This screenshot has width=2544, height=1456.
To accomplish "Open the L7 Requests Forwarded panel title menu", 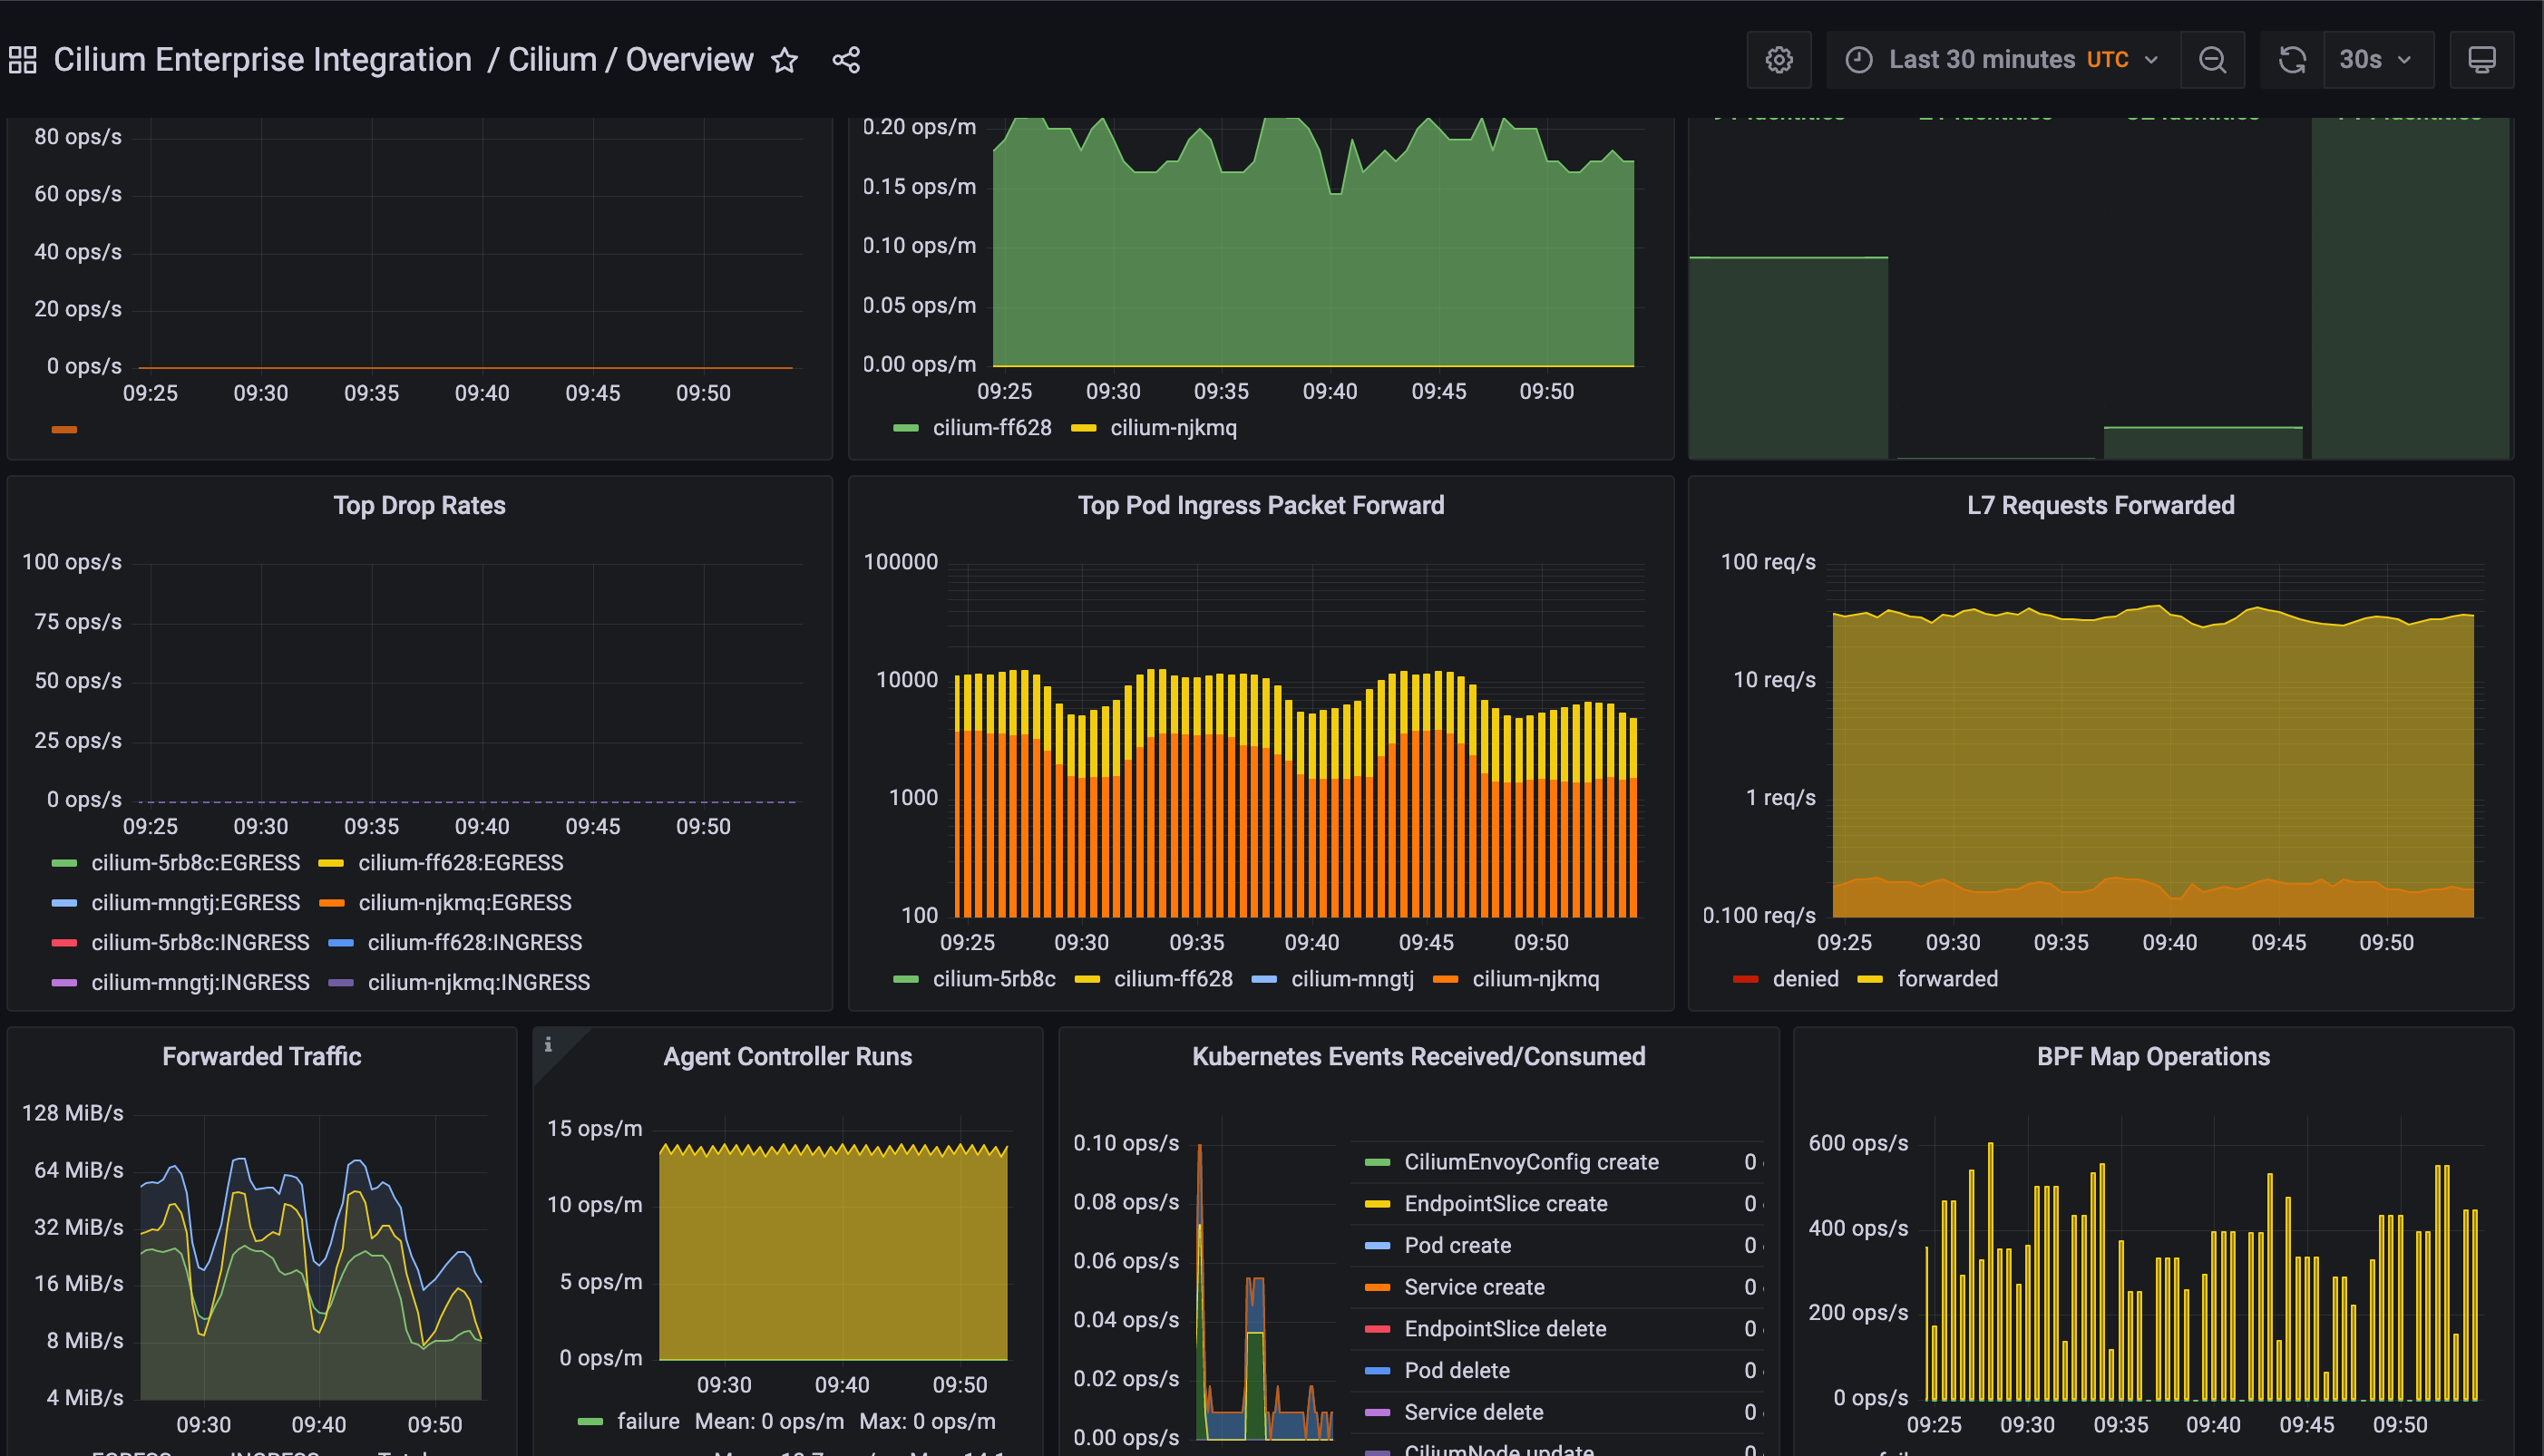I will [x=2100, y=505].
